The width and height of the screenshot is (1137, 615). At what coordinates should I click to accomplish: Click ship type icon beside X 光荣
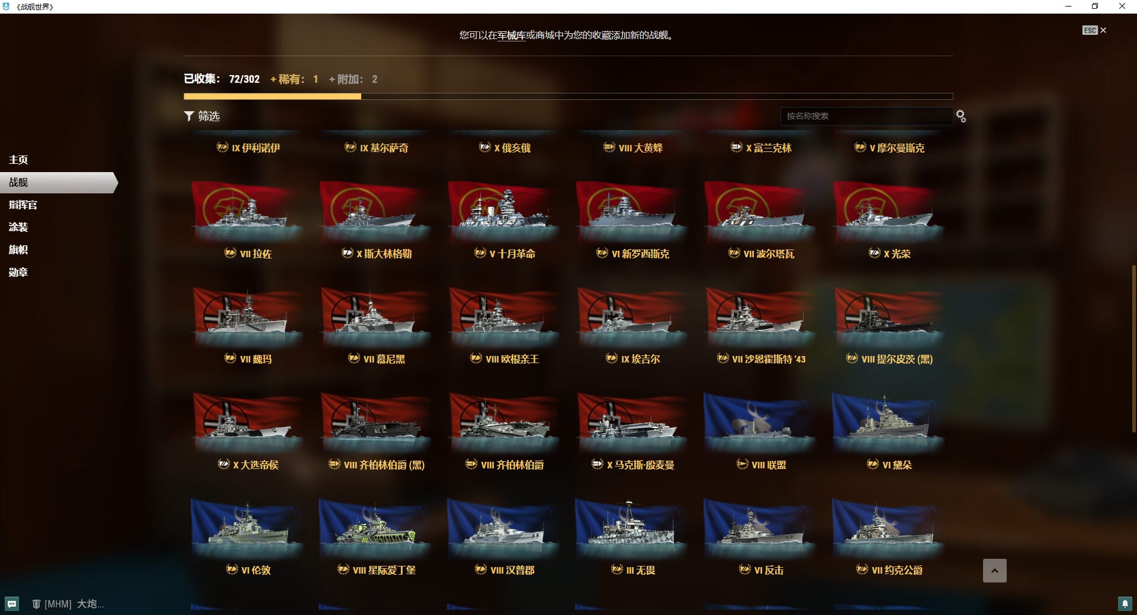pos(874,253)
